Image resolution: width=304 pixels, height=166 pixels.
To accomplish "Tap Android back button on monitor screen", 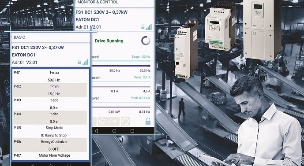I will pos(96,131).
